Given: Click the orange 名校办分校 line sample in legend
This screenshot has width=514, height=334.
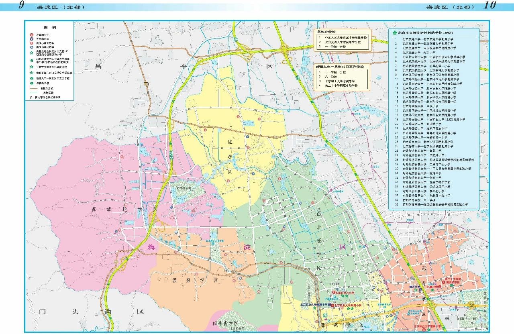Looking at the screenshot, I should (x=33, y=88).
